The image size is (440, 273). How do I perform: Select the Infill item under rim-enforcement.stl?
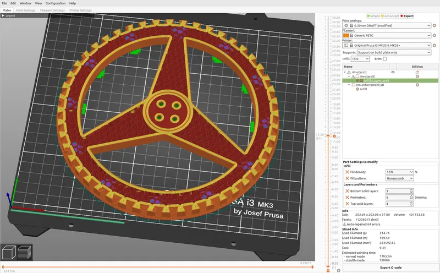pos(364,89)
